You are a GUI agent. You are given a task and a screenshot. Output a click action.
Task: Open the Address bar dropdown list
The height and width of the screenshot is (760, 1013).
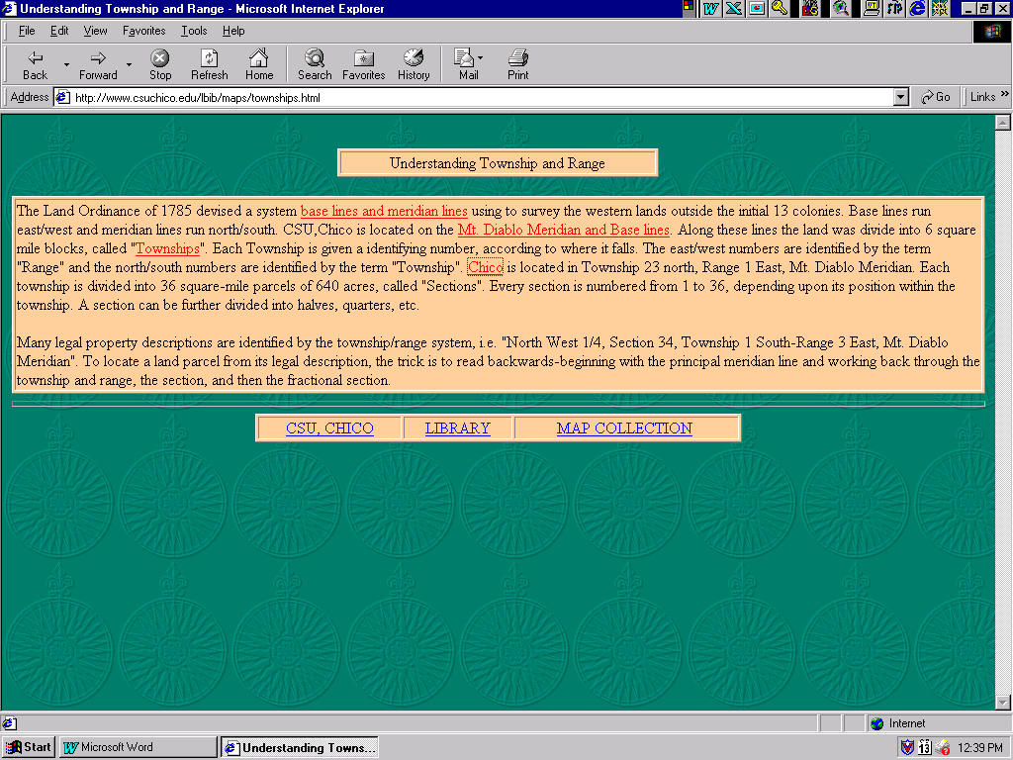coord(900,97)
